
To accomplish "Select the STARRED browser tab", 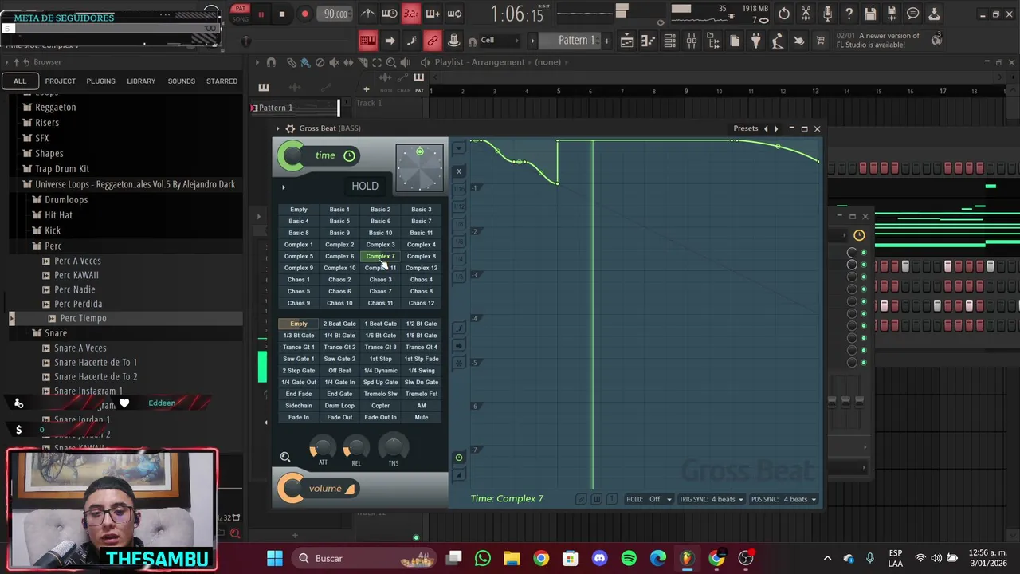I will click(x=222, y=81).
